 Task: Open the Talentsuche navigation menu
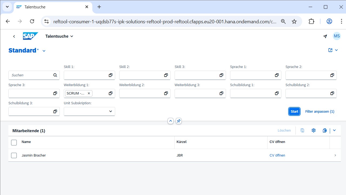pos(59,36)
